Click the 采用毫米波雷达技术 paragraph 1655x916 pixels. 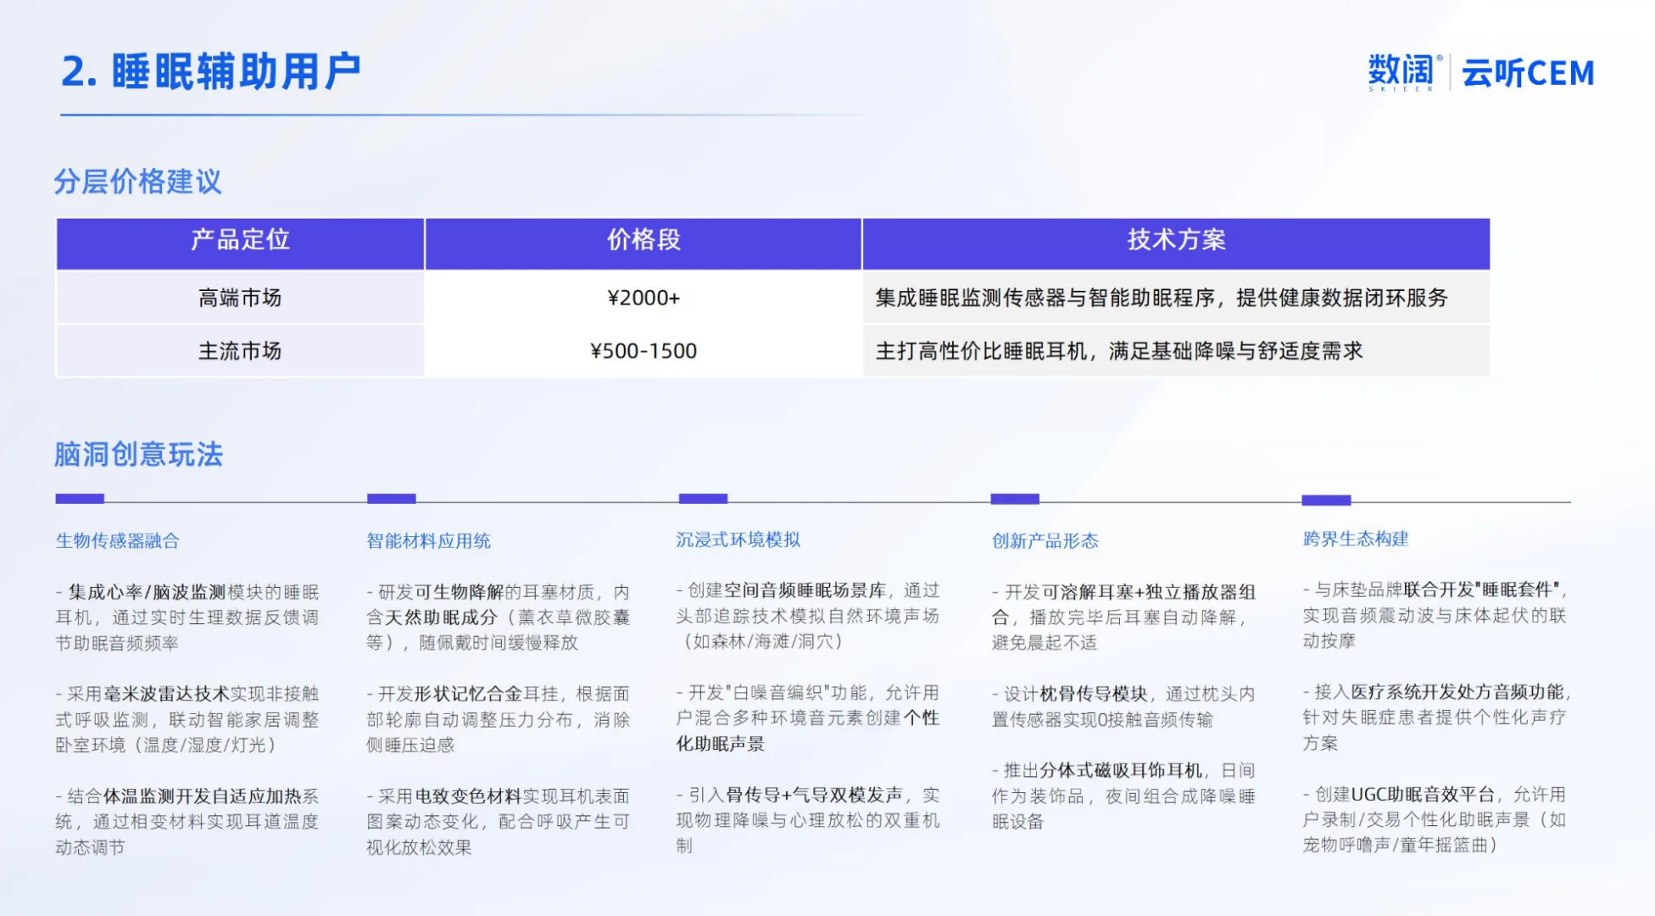pos(187,719)
